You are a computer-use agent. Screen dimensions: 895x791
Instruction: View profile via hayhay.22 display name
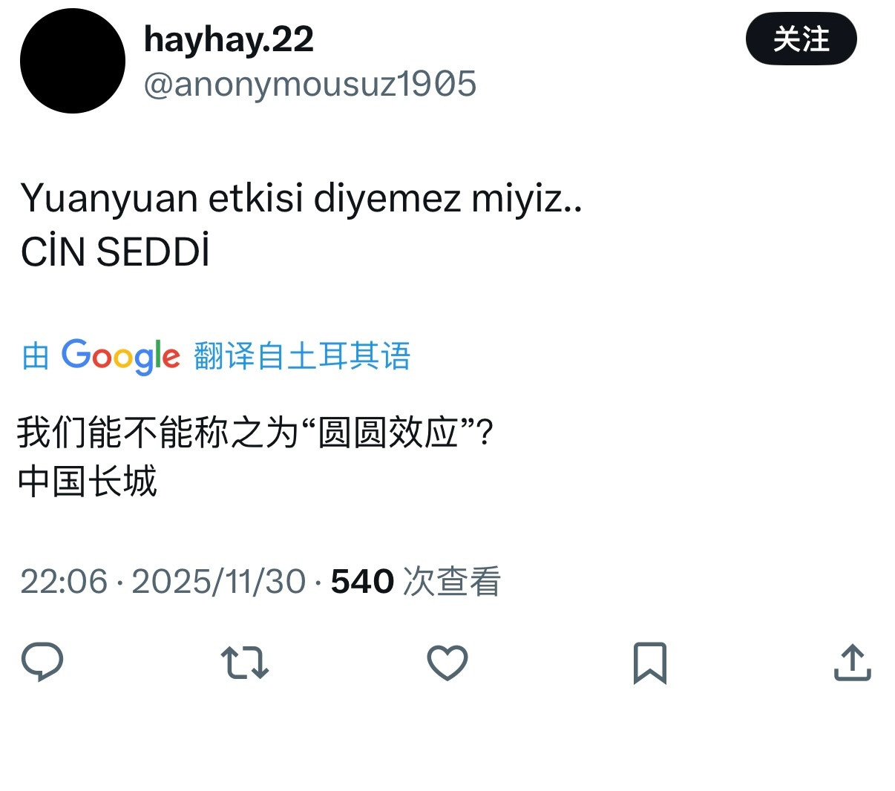pyautogui.click(x=229, y=39)
